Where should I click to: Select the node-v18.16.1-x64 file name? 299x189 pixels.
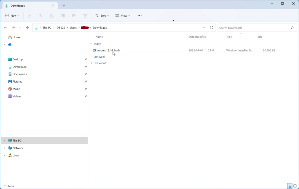tap(109, 50)
